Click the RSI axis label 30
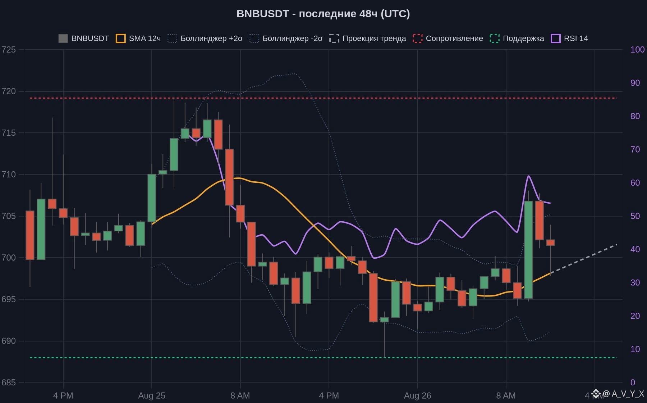The width and height of the screenshot is (647, 403). pyautogui.click(x=635, y=283)
